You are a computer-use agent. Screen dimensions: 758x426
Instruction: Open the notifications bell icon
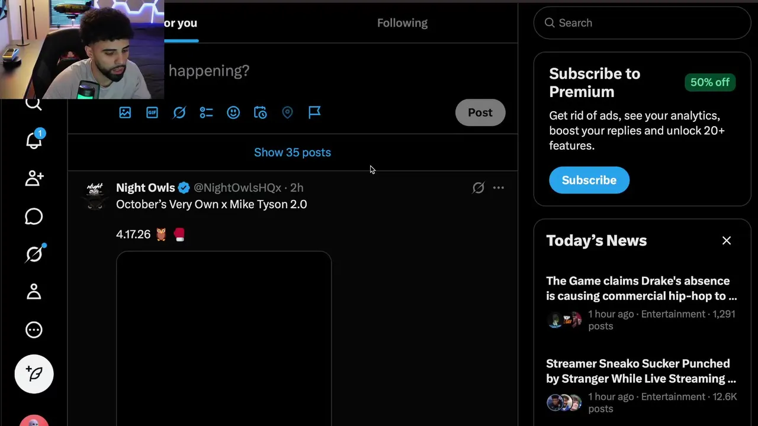[x=34, y=140]
